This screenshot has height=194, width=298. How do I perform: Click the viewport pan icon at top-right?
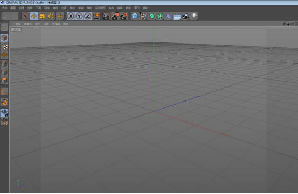[285, 24]
